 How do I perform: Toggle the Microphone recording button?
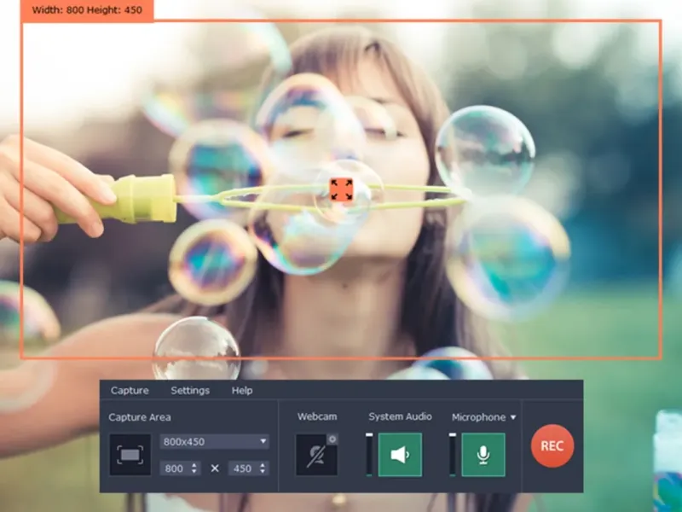coord(483,455)
